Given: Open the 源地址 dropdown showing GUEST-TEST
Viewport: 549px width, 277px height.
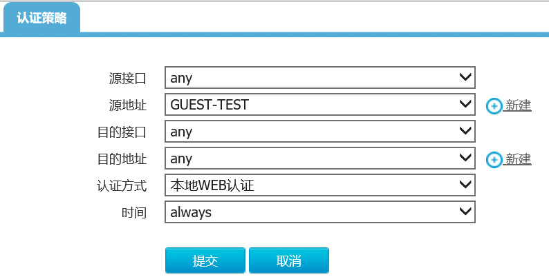Looking at the screenshot, I should tap(319, 105).
